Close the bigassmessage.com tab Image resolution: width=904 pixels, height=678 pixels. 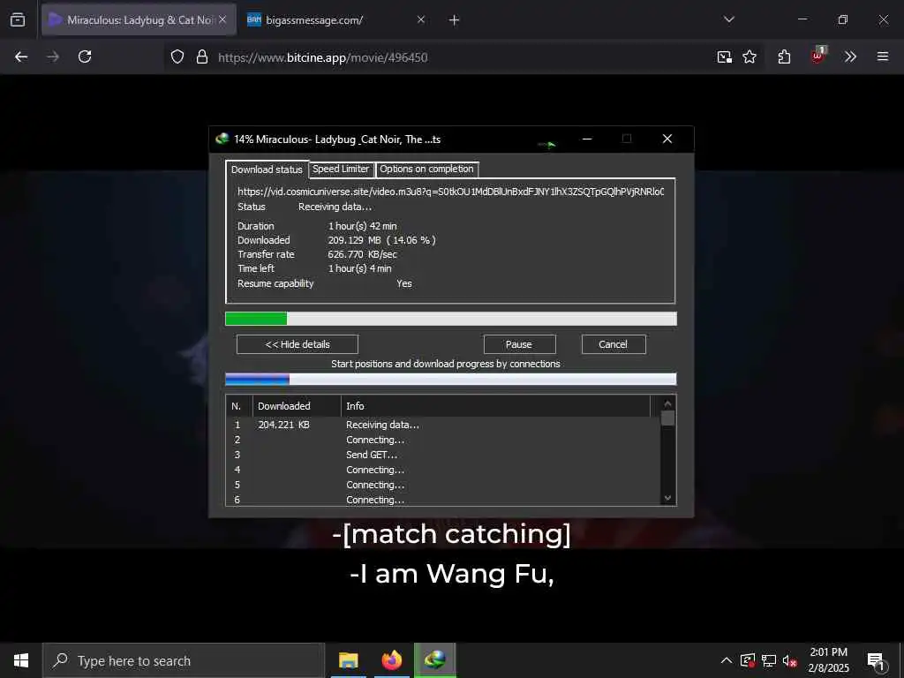[x=421, y=19]
